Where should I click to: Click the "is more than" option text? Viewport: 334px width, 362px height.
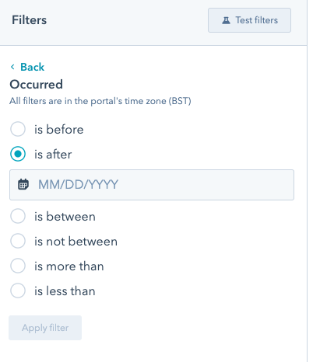(x=69, y=266)
